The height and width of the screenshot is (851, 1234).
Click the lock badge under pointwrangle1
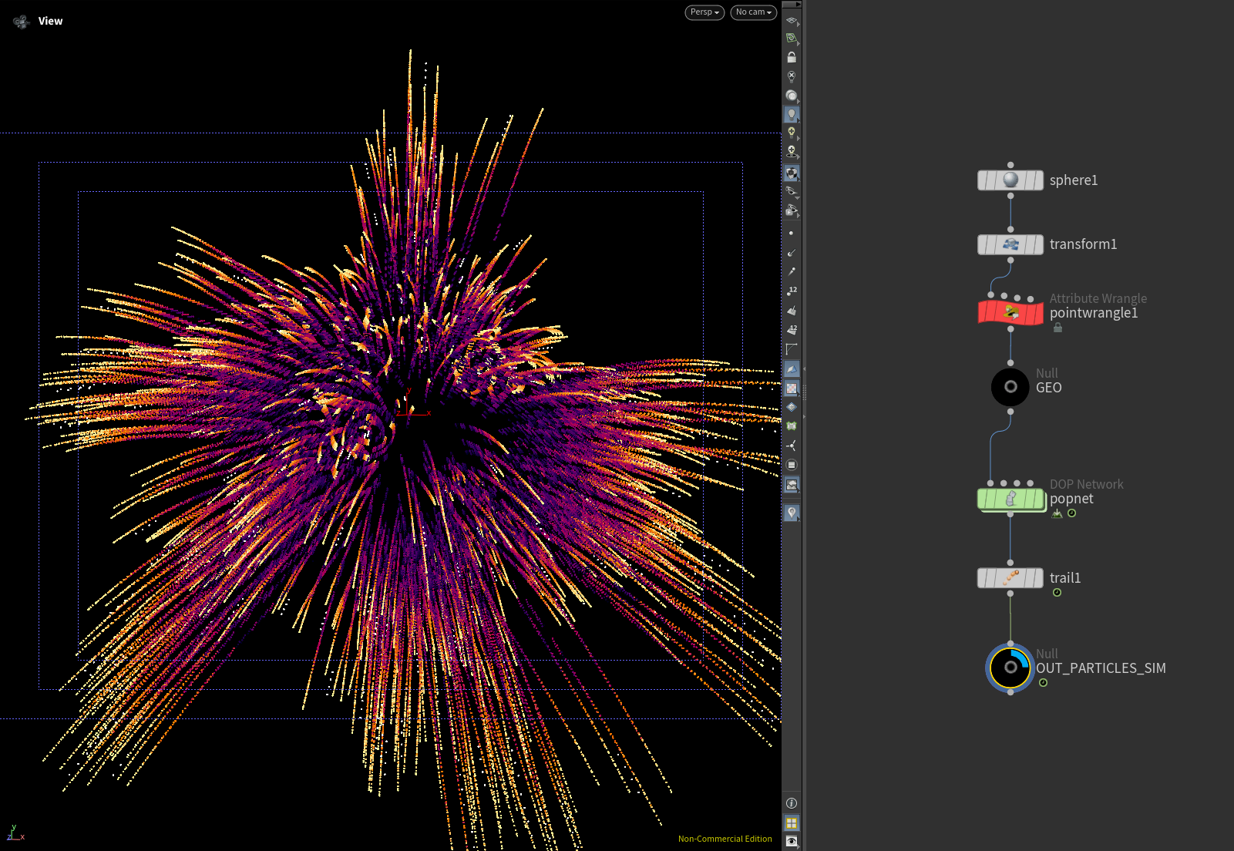point(1057,328)
